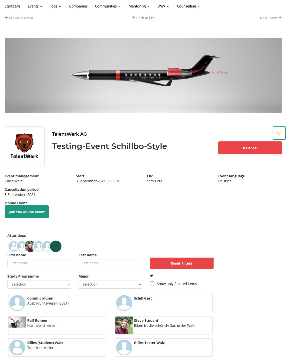Screen dimensions: 305x363
Task: Click Join the online event button
Action: 27,212
